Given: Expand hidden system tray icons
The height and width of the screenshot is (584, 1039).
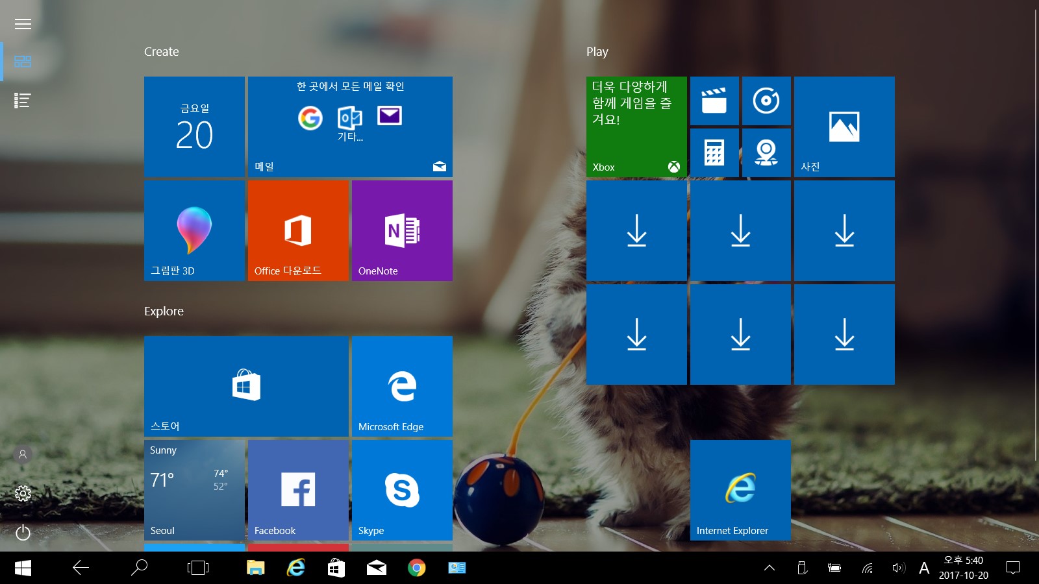Looking at the screenshot, I should 770,568.
